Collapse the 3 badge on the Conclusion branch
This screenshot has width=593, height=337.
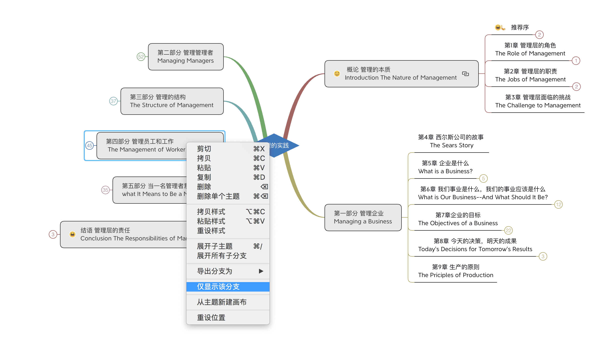pyautogui.click(x=53, y=234)
